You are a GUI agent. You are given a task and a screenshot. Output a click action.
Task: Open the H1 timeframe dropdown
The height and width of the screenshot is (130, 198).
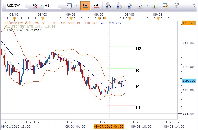click(x=59, y=6)
